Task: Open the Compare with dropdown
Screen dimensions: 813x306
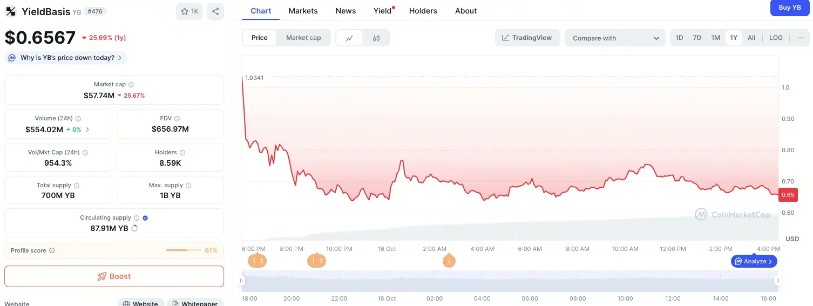Action: pyautogui.click(x=615, y=38)
